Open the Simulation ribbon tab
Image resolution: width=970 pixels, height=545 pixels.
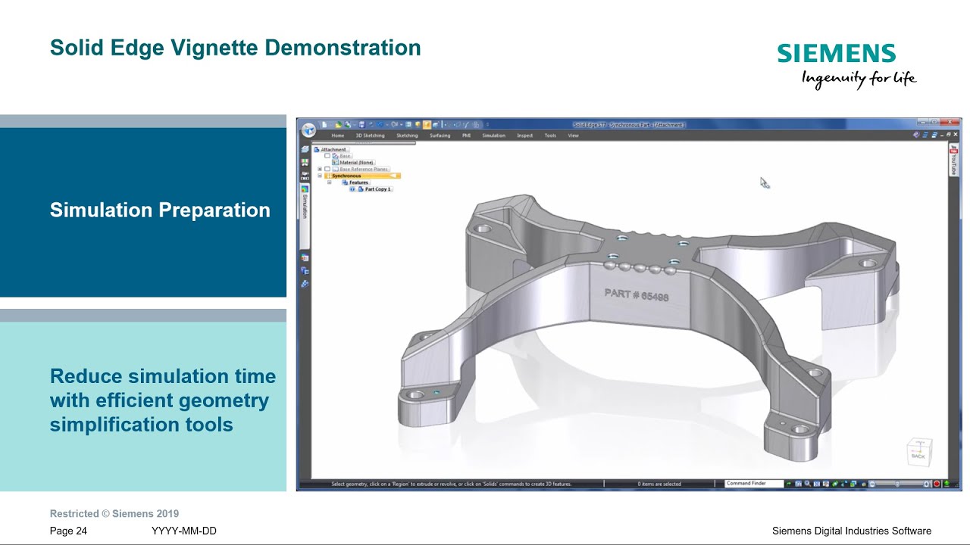tap(493, 135)
